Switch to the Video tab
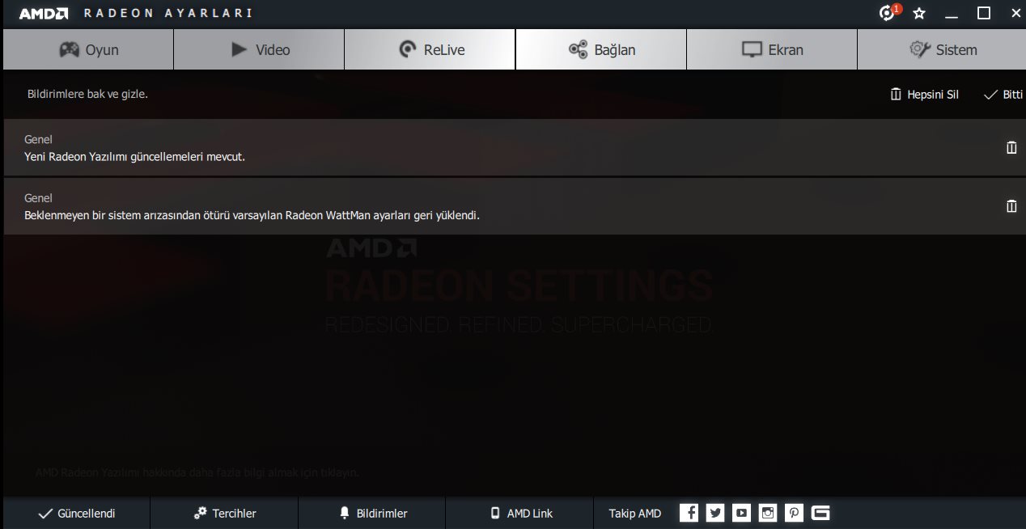The image size is (1026, 529). pos(259,49)
